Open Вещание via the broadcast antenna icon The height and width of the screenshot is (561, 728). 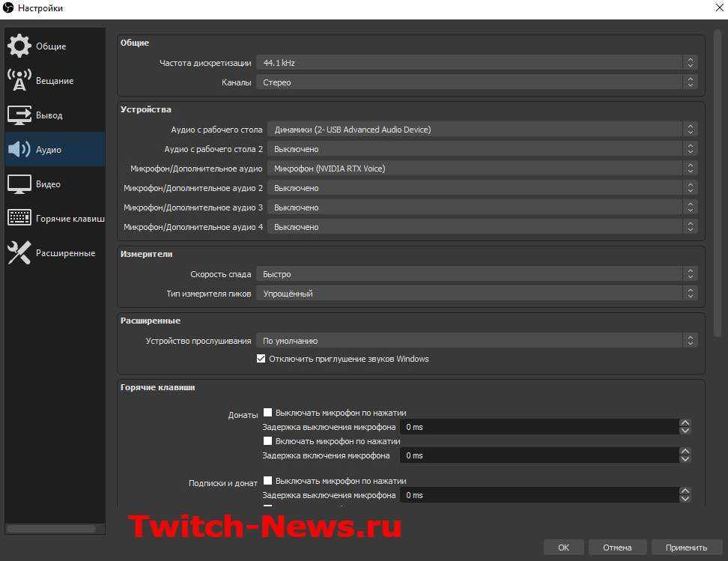click(x=19, y=80)
